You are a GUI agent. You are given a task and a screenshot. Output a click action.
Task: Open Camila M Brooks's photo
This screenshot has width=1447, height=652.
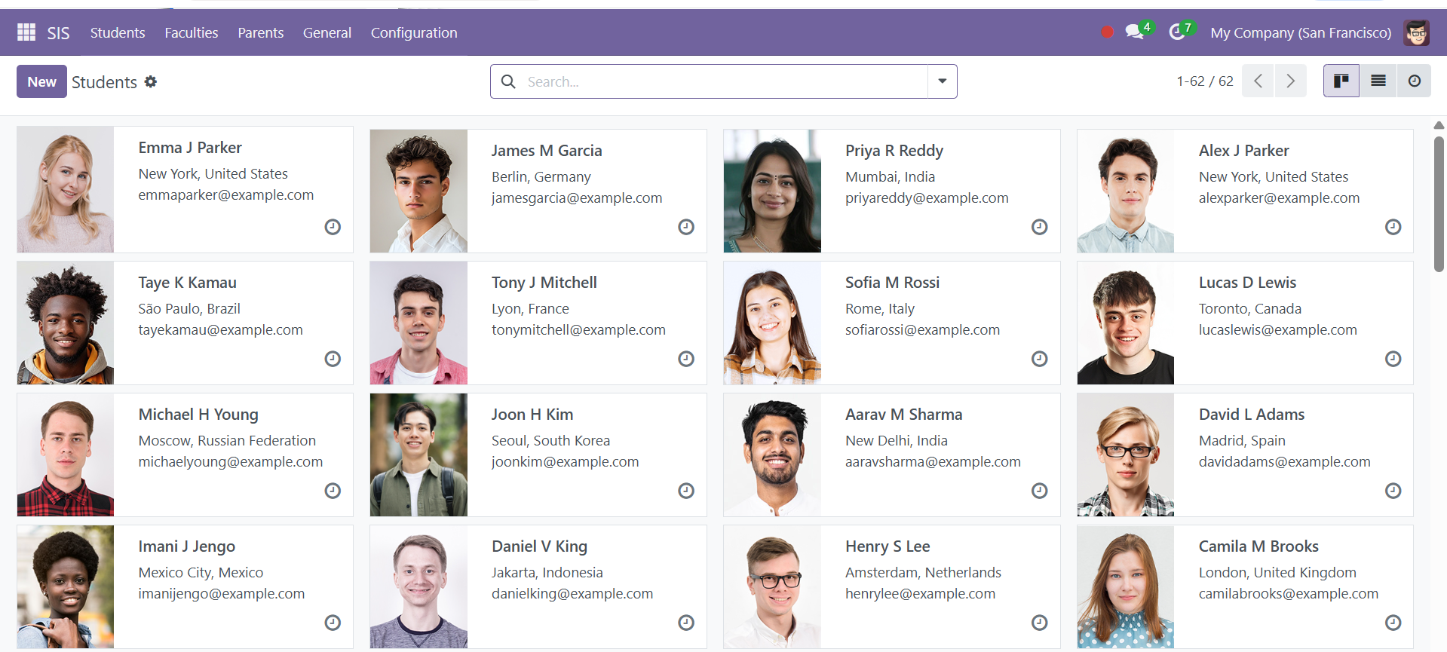[x=1126, y=586]
